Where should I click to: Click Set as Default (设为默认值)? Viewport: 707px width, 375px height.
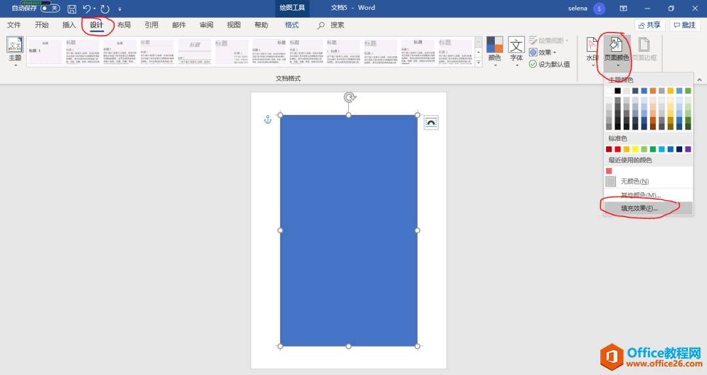coord(549,64)
